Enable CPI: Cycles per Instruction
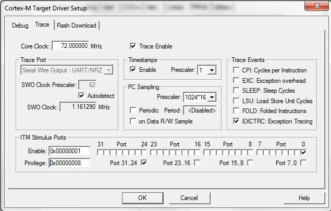 236,70
